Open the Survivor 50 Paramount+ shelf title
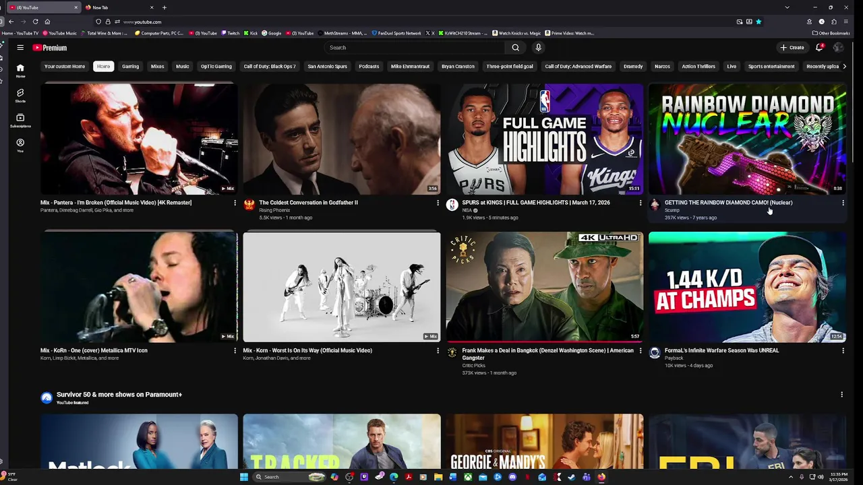Screen dimensions: 863x485 click(119, 395)
